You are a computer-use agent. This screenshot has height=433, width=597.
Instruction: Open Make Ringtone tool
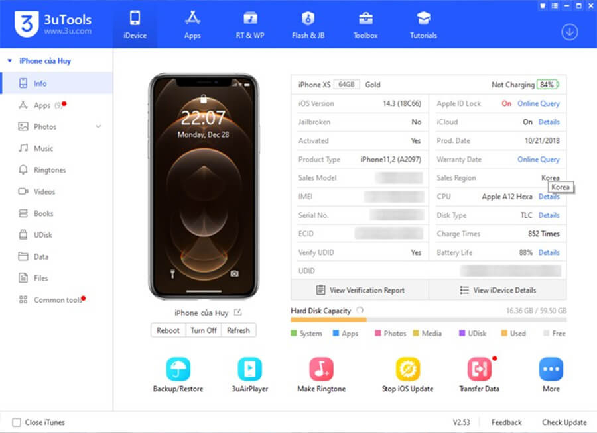point(321,375)
